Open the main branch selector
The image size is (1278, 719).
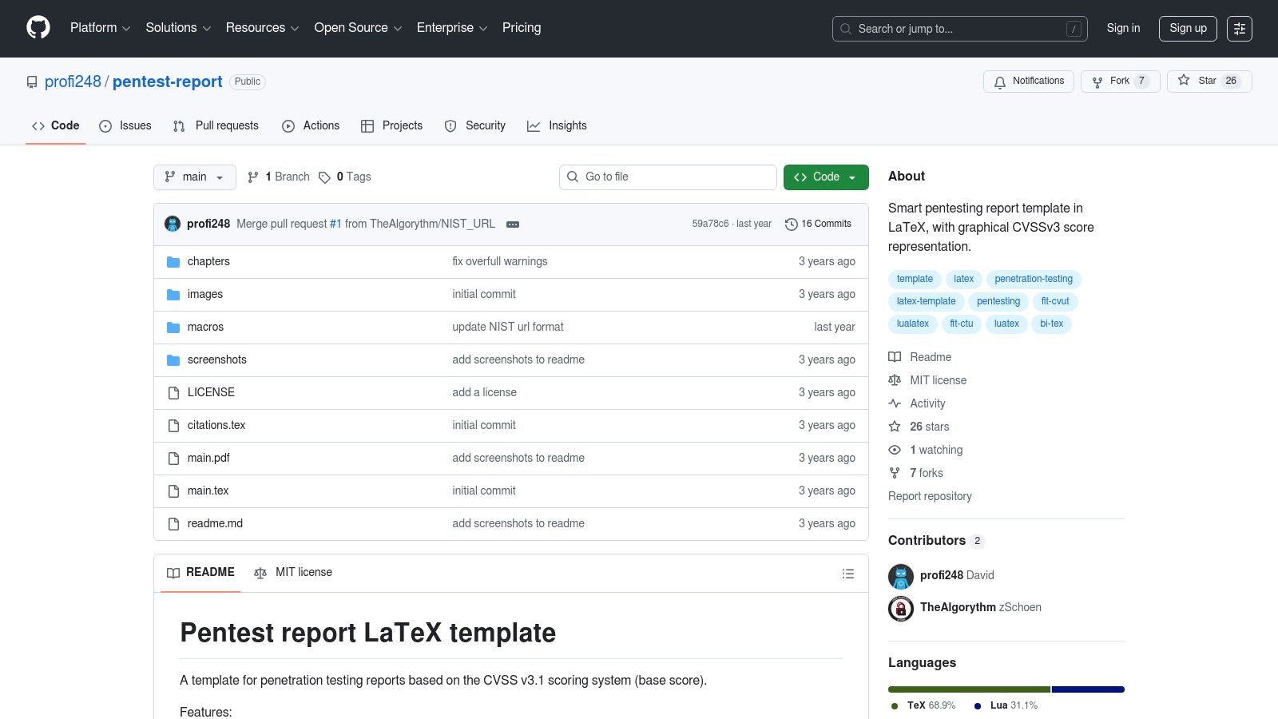click(195, 177)
